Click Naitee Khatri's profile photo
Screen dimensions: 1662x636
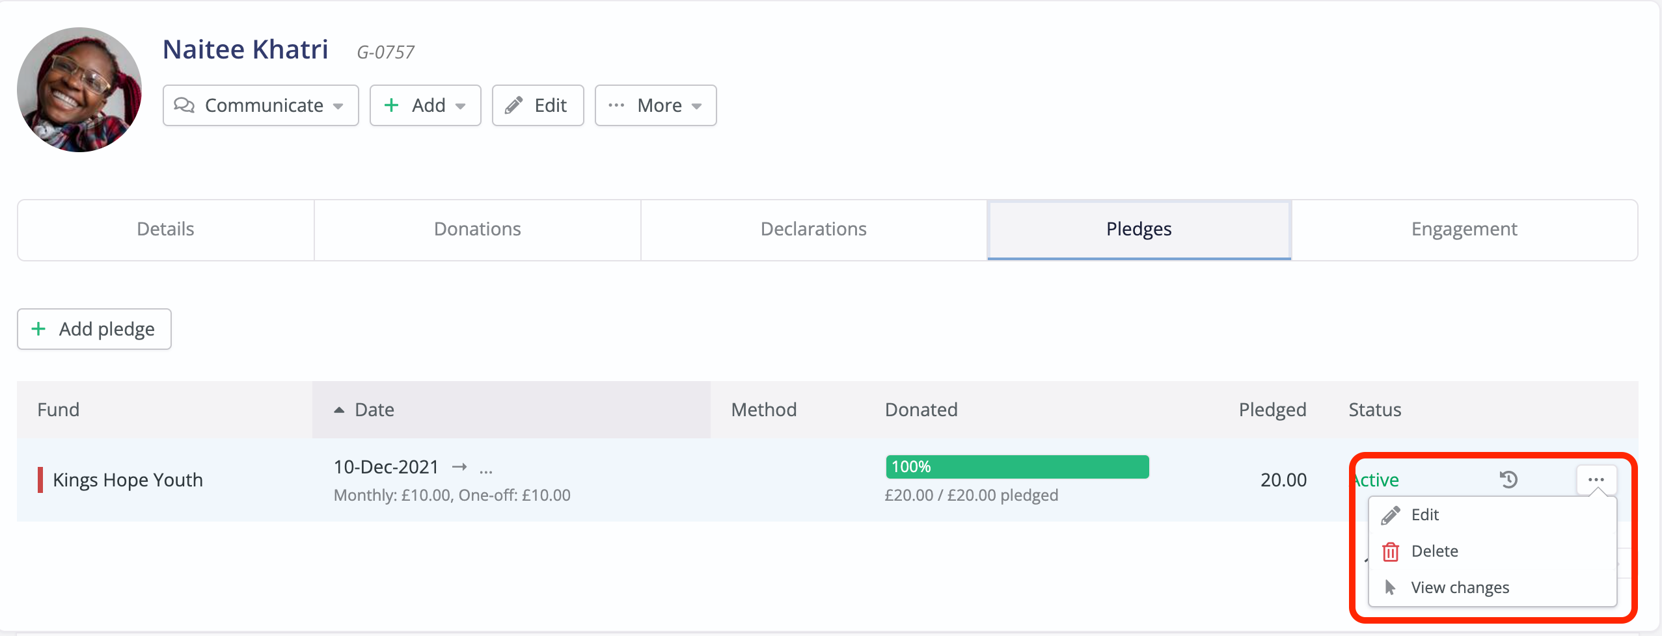coord(79,90)
